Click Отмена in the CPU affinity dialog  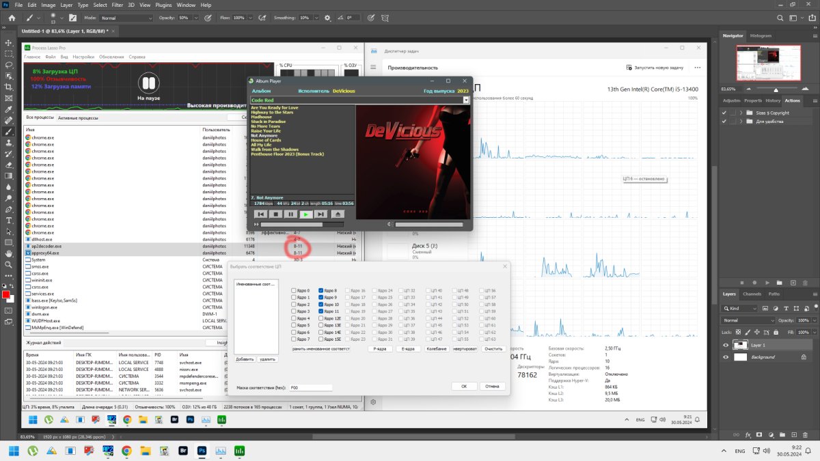click(x=492, y=386)
